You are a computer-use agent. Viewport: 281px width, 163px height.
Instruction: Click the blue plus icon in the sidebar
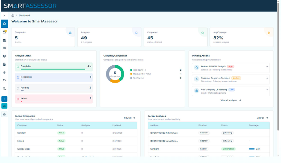click(4, 99)
